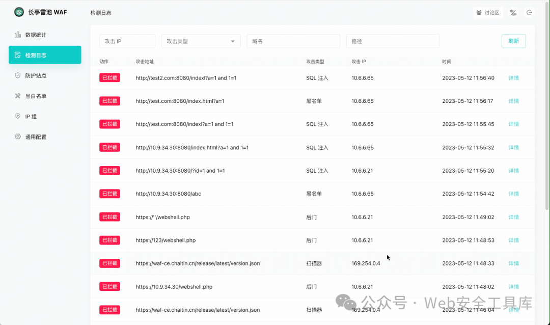The height and width of the screenshot is (325, 550).
Task: Click the 讨论区 community icon
Action: point(479,13)
